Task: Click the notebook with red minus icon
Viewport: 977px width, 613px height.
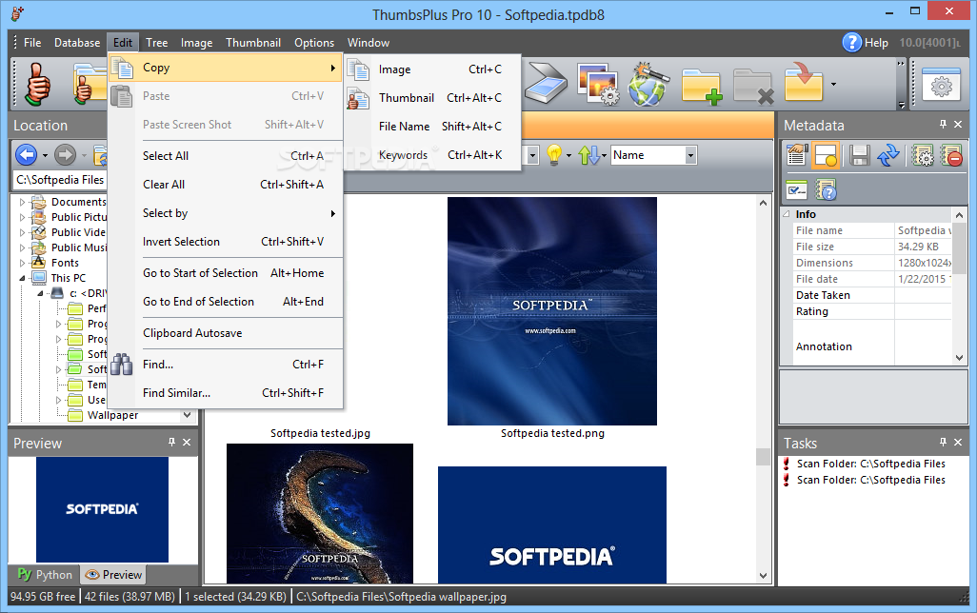Action: tap(951, 155)
